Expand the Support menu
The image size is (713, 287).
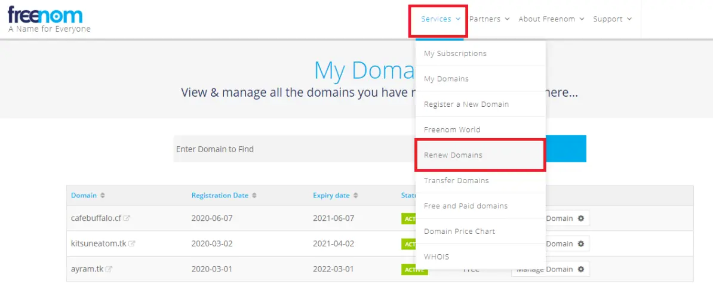[613, 19]
